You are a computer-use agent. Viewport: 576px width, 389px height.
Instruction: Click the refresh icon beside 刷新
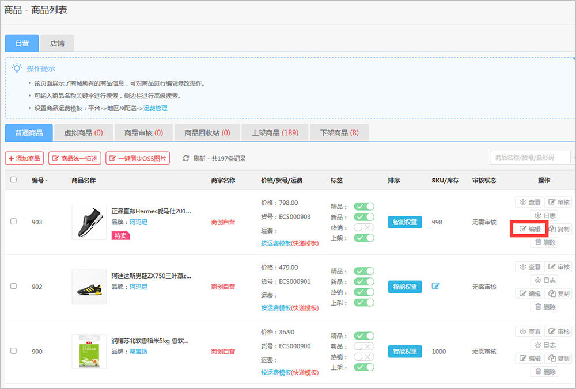pyautogui.click(x=186, y=158)
